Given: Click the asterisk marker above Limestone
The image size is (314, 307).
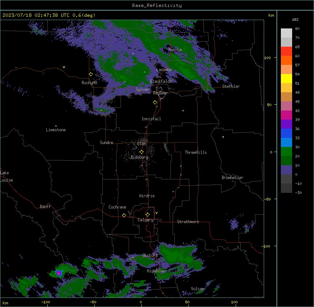Looking at the screenshot, I should pyautogui.click(x=56, y=126).
